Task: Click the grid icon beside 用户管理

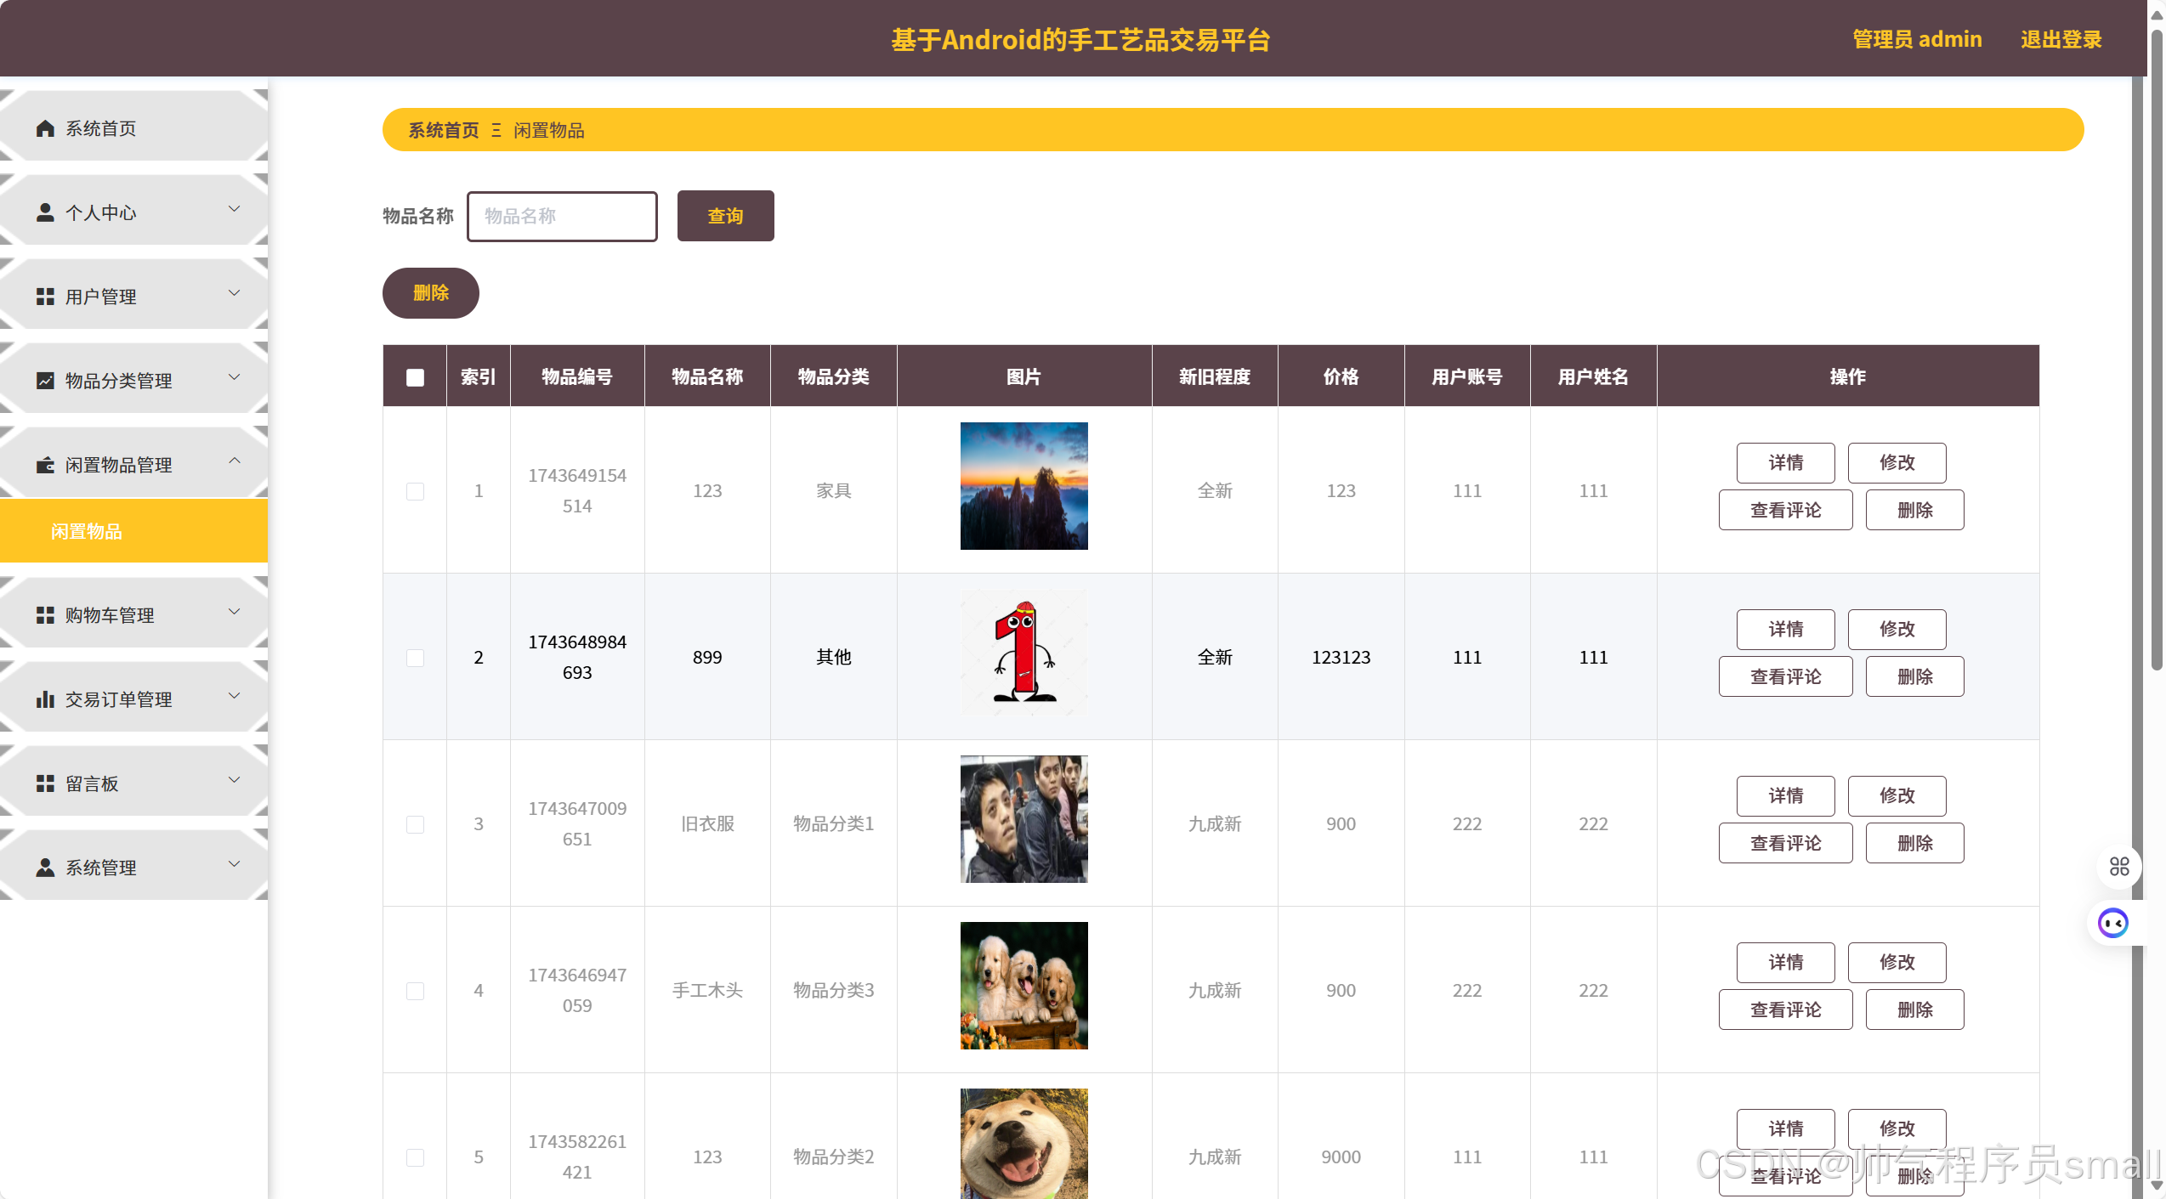Action: pyautogui.click(x=45, y=297)
